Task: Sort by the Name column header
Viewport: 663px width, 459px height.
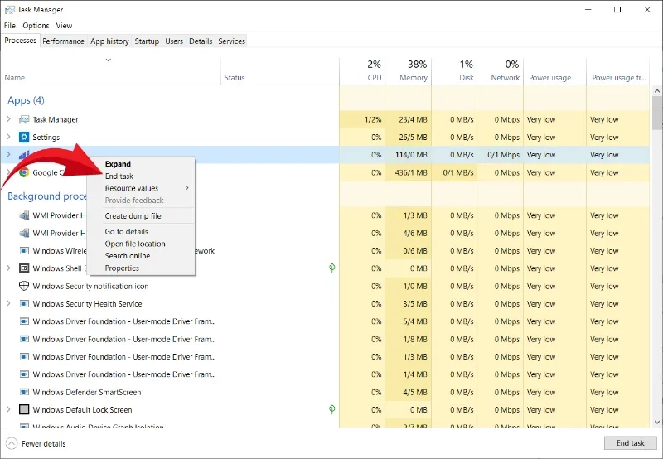Action: (111, 71)
